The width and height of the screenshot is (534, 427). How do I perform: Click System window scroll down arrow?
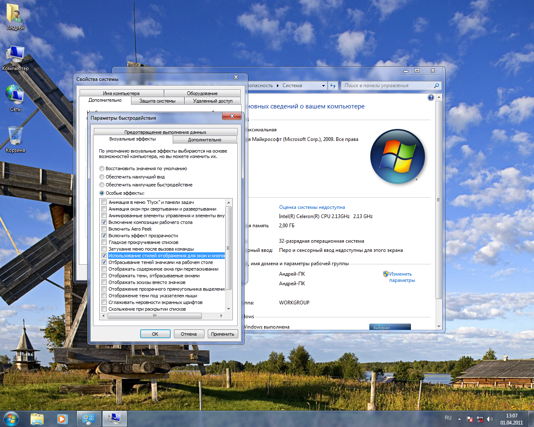(438, 327)
